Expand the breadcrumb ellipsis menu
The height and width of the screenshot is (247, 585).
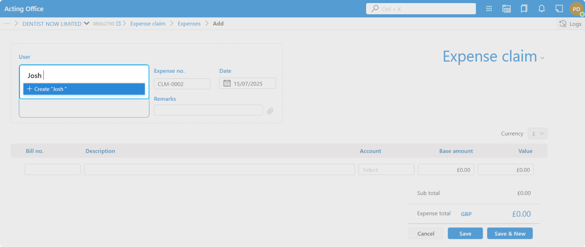pyautogui.click(x=7, y=24)
